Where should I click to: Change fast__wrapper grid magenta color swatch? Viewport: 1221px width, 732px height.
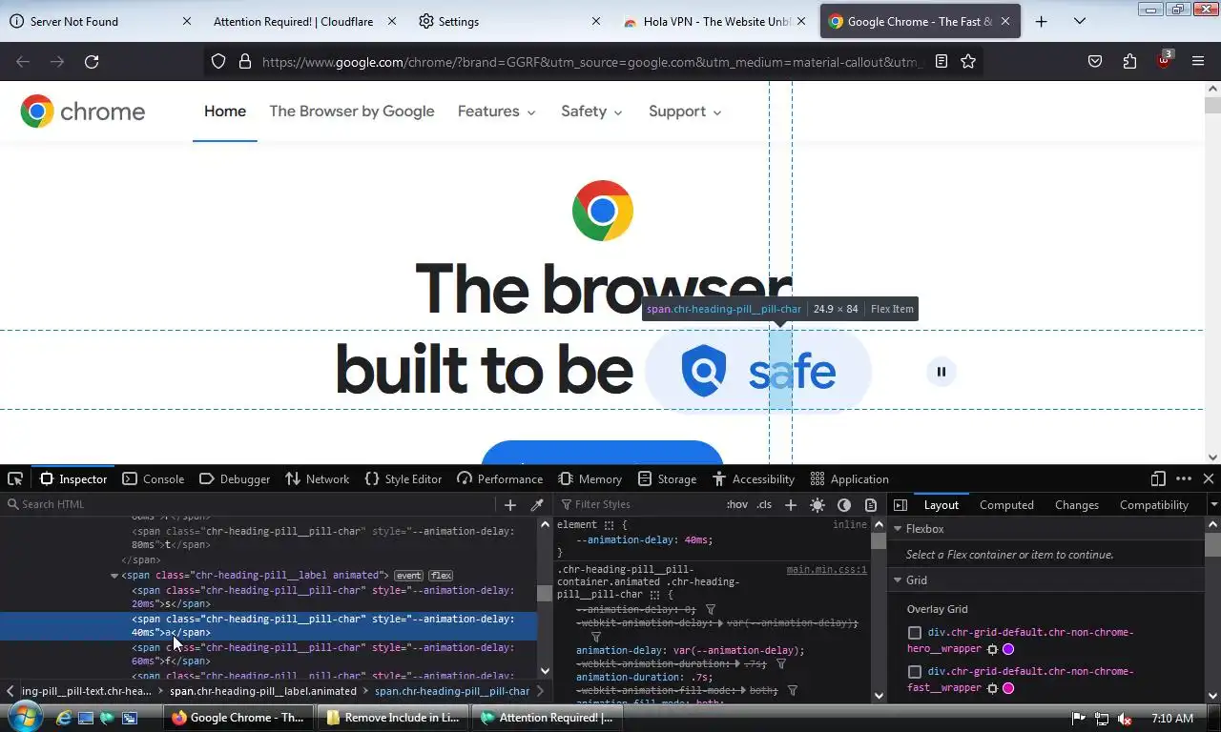click(x=1008, y=688)
